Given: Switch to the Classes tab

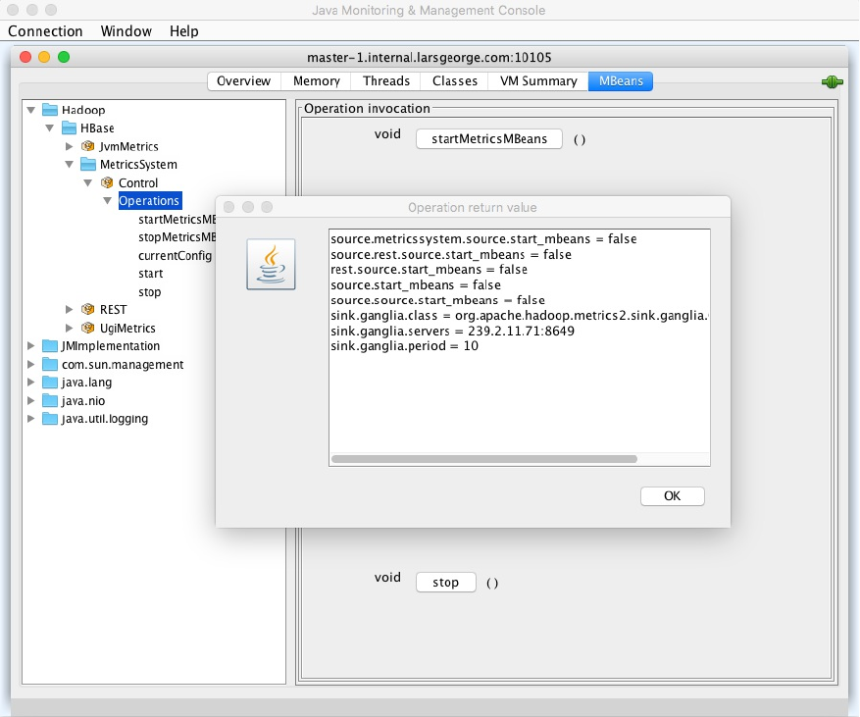Looking at the screenshot, I should click(455, 81).
